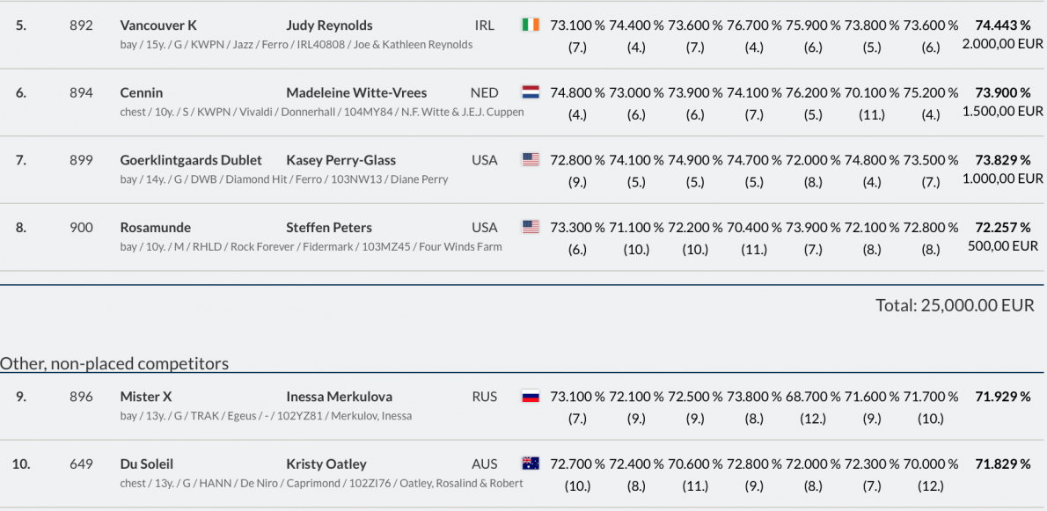
Task: Click the 74.443 % total score
Action: (x=1003, y=26)
